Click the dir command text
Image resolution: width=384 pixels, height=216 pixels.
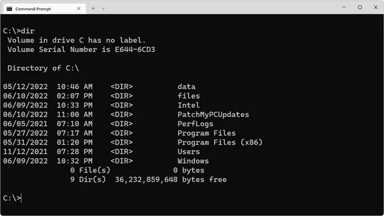[x=28, y=31]
